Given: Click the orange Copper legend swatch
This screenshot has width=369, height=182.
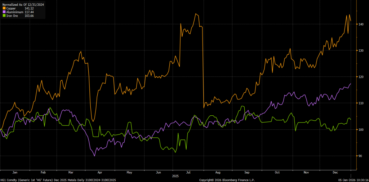Looking at the screenshot, I should pos(4,8).
